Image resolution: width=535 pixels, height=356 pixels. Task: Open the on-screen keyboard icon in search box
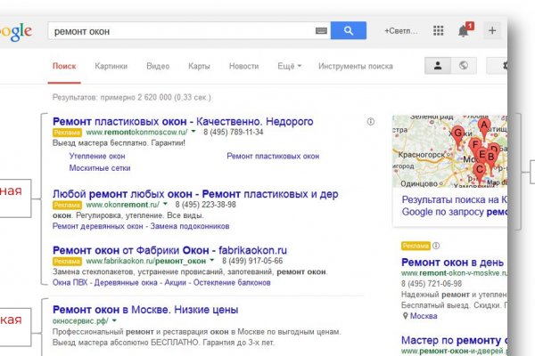point(321,30)
